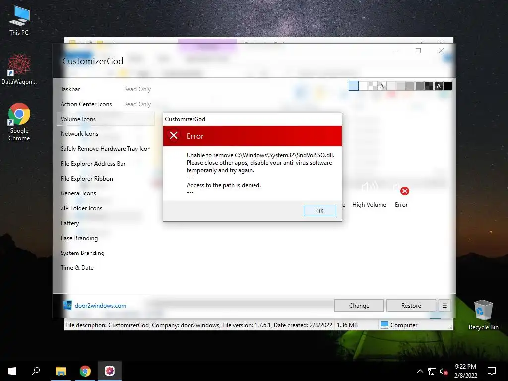Click the CustomizerGod window title
This screenshot has width=508, height=381.
[x=93, y=61]
